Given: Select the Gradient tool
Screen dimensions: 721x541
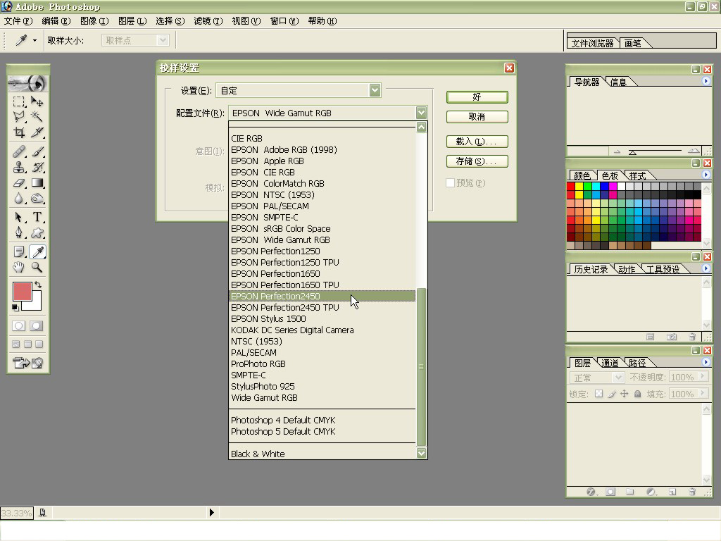Looking at the screenshot, I should (37, 182).
